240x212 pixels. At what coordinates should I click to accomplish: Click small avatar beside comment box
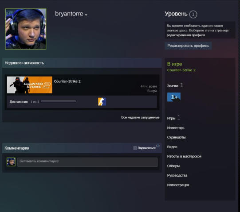[11, 162]
